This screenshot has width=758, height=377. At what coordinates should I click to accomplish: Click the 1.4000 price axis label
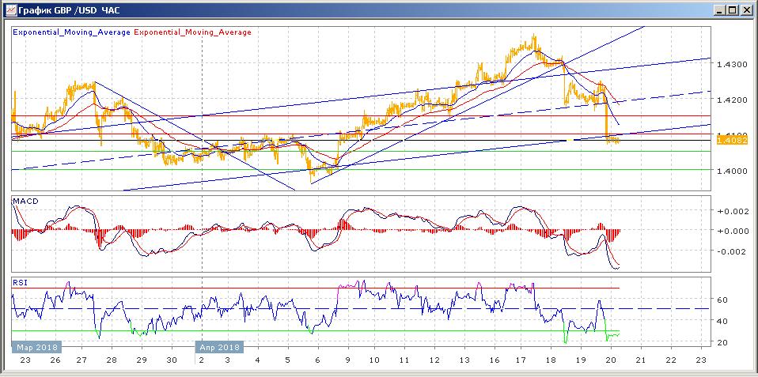coord(733,171)
